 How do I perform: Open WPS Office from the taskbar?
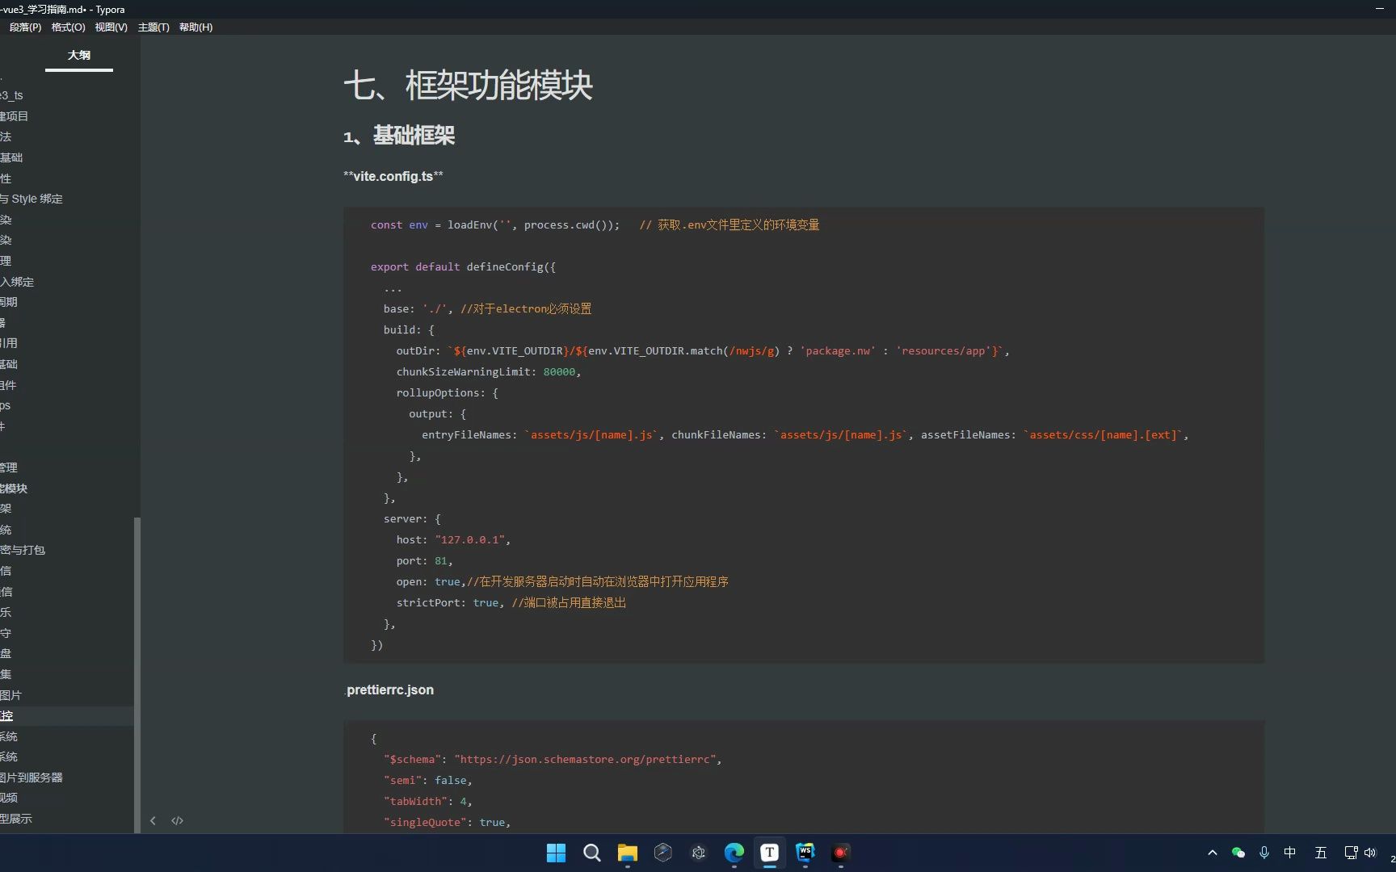pos(805,853)
